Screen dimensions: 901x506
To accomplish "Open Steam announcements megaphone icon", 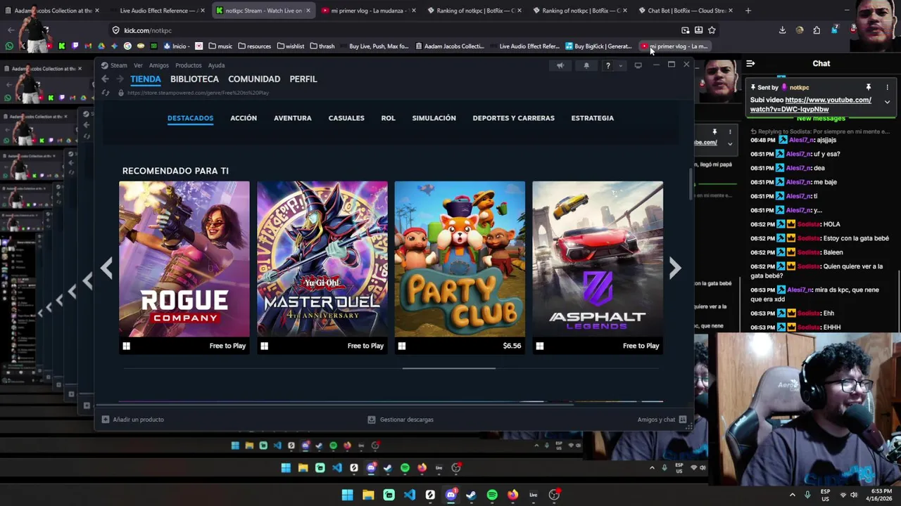I will coord(560,65).
